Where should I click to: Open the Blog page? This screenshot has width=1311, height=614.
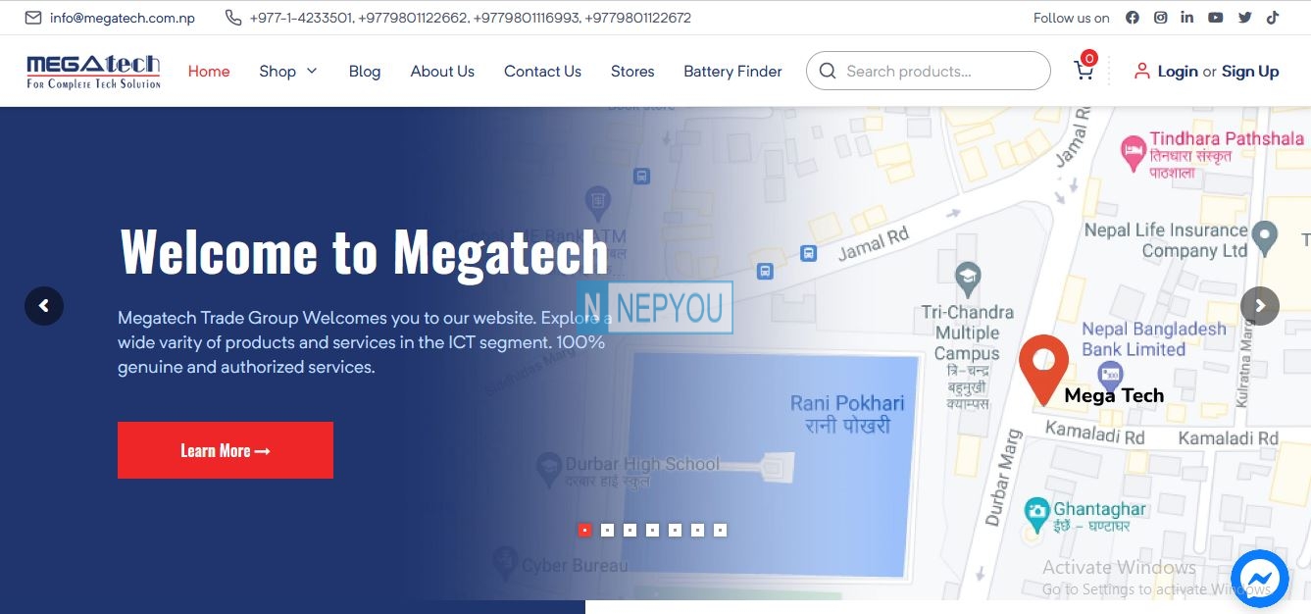[x=365, y=71]
